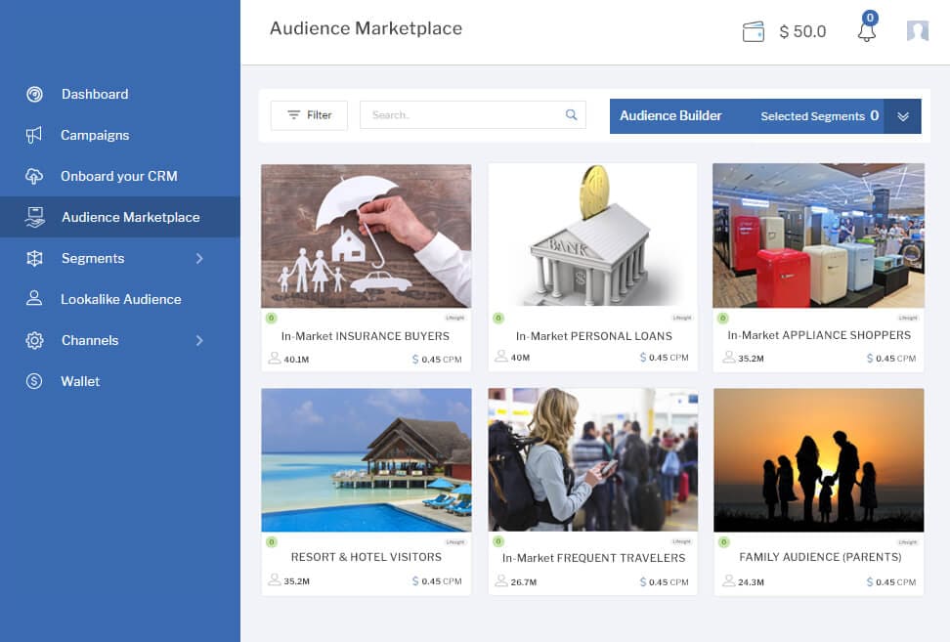The width and height of the screenshot is (950, 642).
Task: Select the insurance umbrella thumbnail
Action: 366,235
